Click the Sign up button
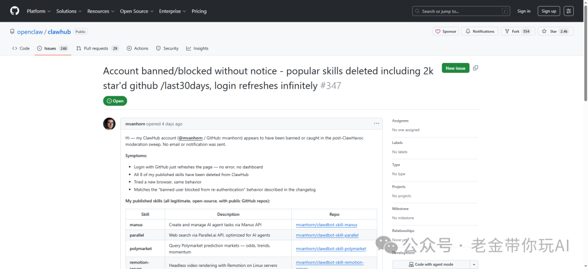 [x=549, y=11]
